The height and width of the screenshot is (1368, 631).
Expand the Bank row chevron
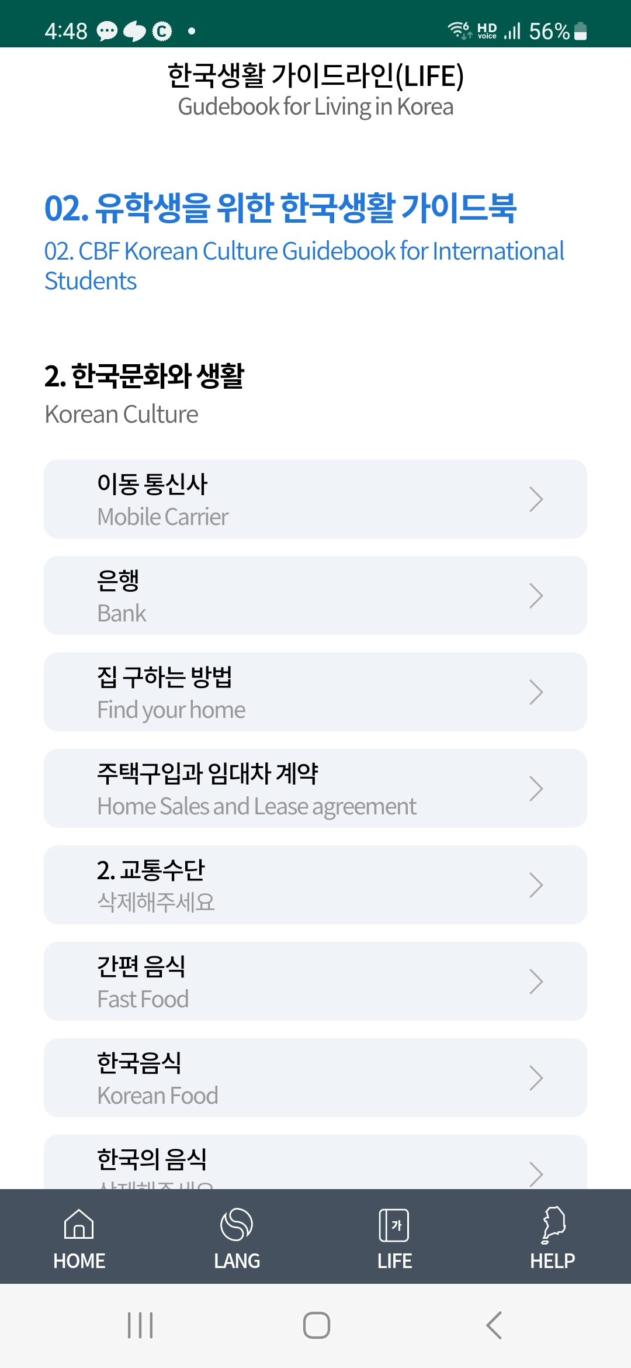pos(536,596)
